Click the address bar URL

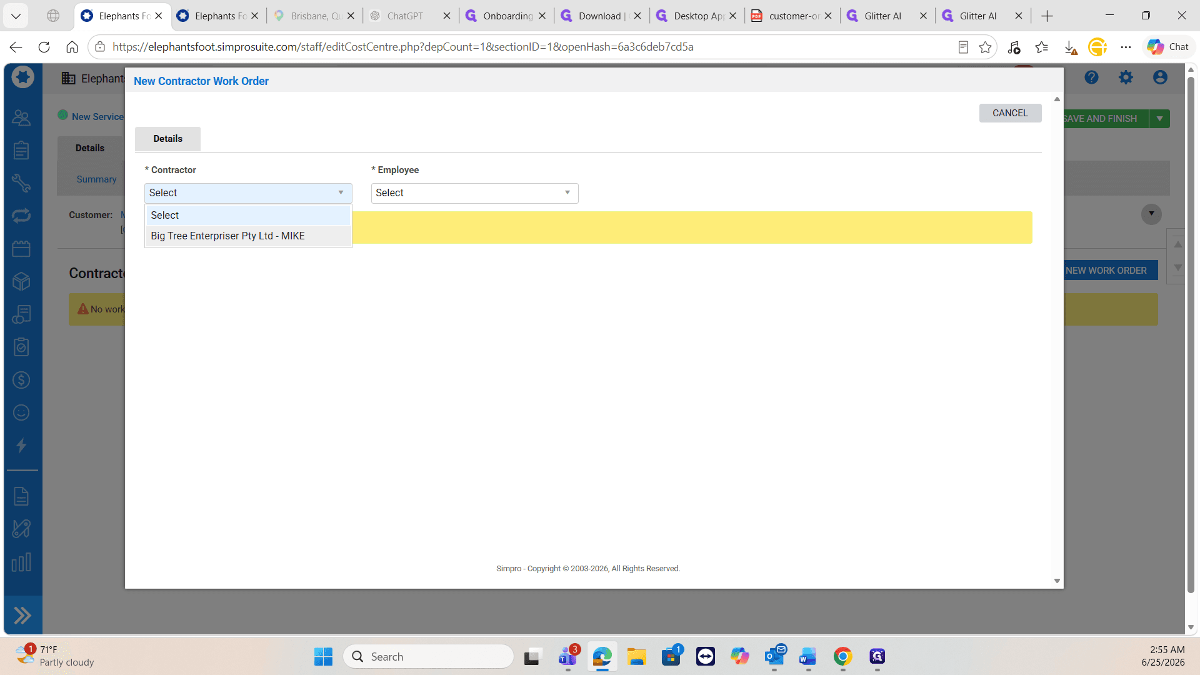402,47
